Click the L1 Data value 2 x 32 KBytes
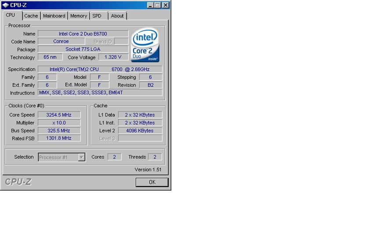This screenshot has width=369, height=230. pos(140,115)
